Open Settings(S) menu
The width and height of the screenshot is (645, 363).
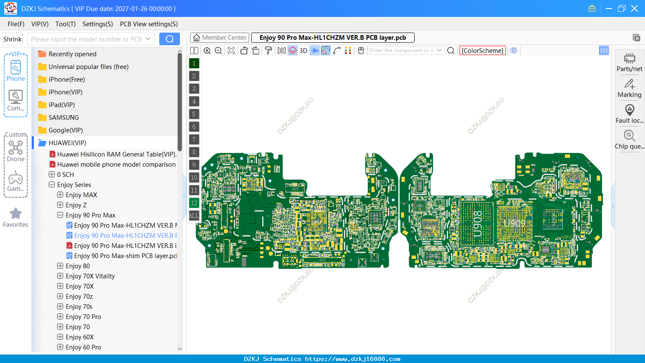[98, 24]
